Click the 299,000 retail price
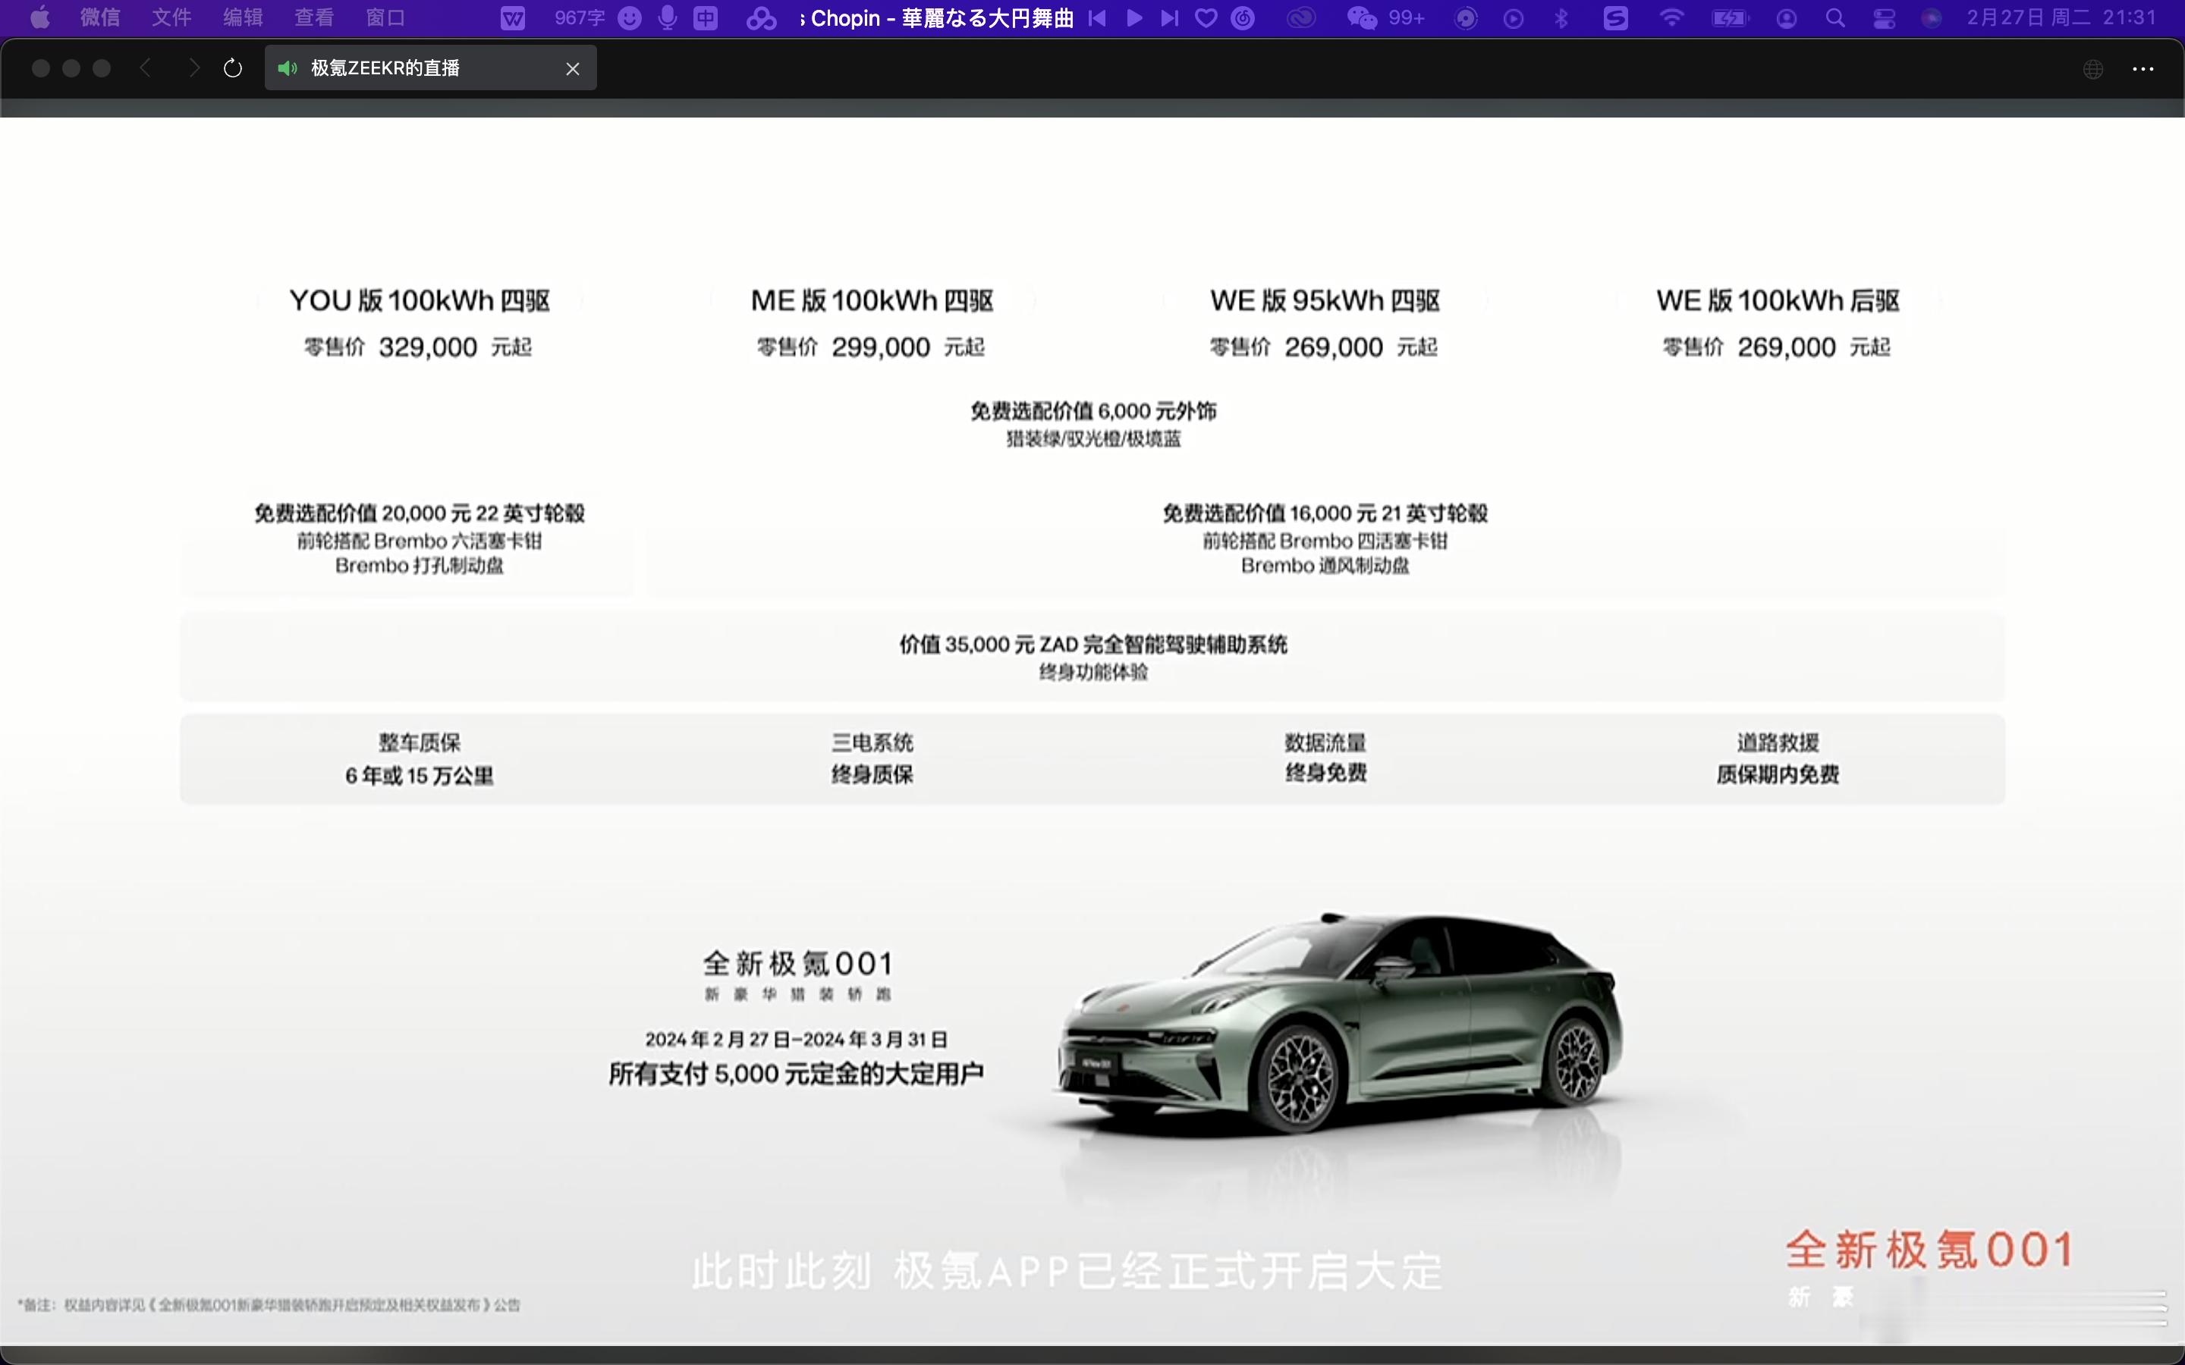 coord(882,347)
